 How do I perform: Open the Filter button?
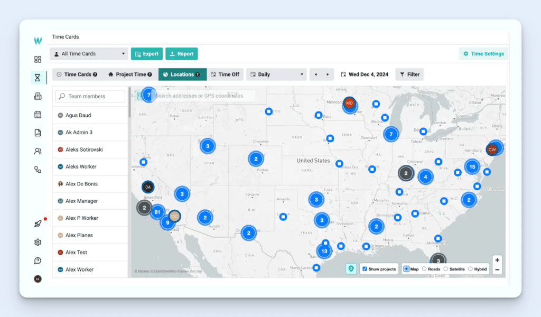click(x=409, y=74)
